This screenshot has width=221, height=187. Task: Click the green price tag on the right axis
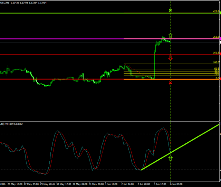tap(220, 13)
